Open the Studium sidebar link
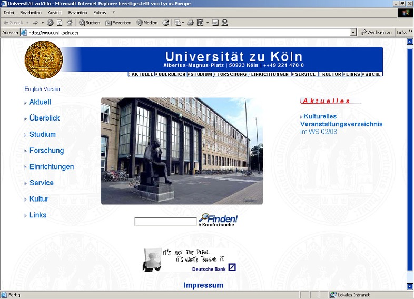This screenshot has width=414, height=299. pos(43,134)
